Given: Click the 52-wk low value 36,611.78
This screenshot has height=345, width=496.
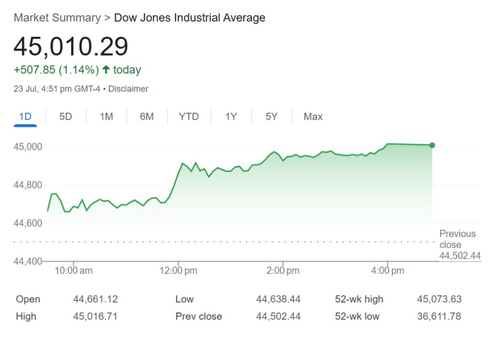Looking at the screenshot, I should (438, 317).
